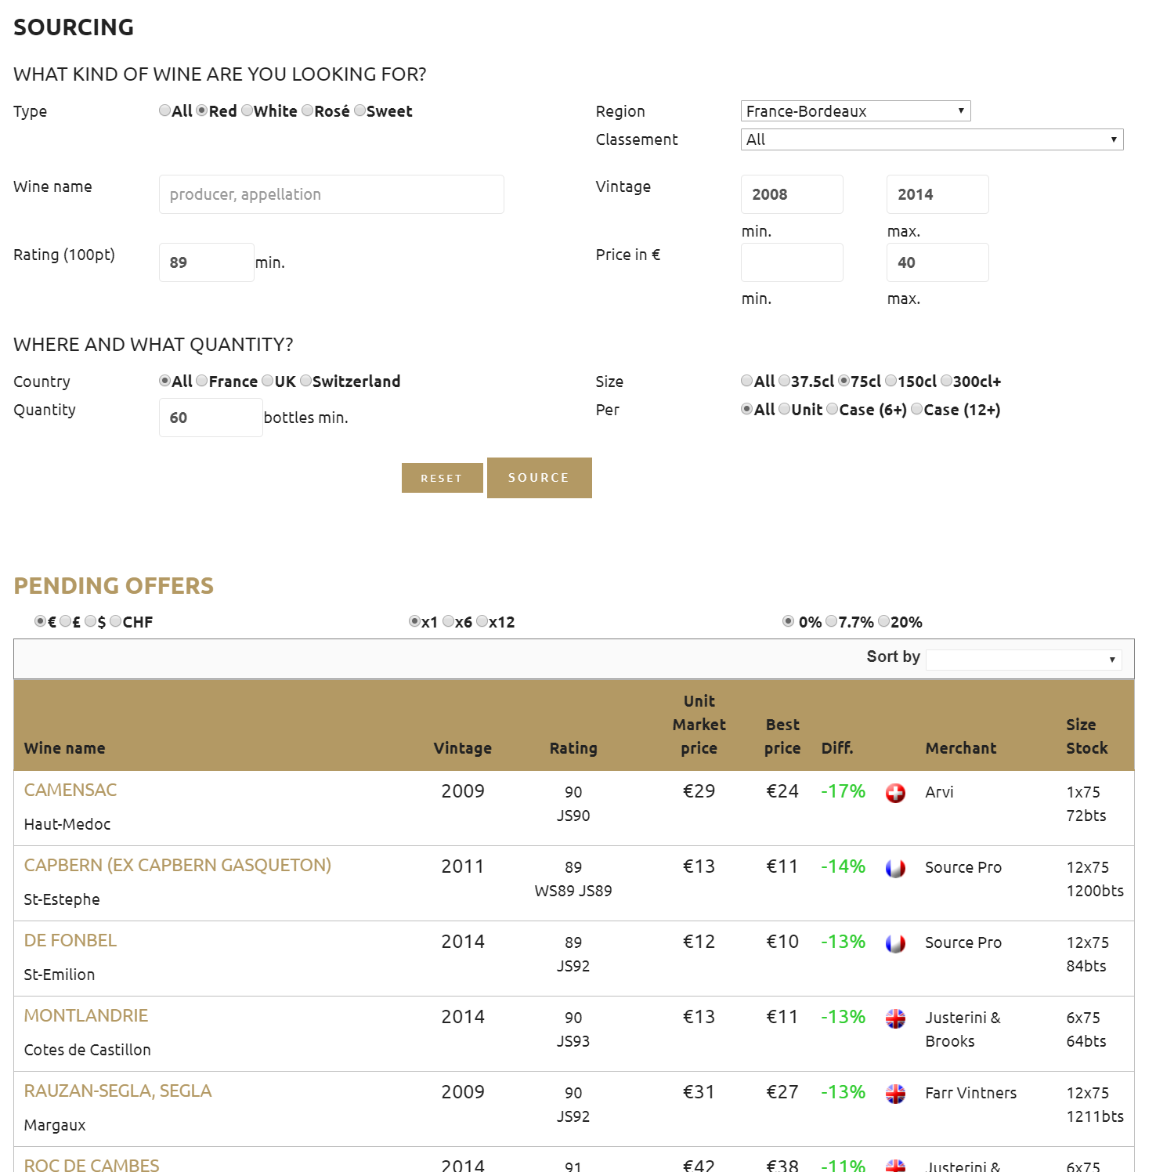Click the St-Emilion appellation text

click(60, 975)
